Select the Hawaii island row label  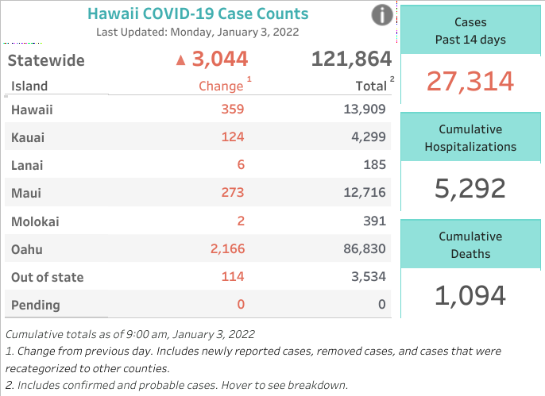32,110
